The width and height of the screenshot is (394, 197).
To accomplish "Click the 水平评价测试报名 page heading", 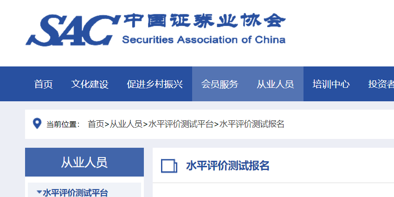I will pyautogui.click(x=228, y=166).
